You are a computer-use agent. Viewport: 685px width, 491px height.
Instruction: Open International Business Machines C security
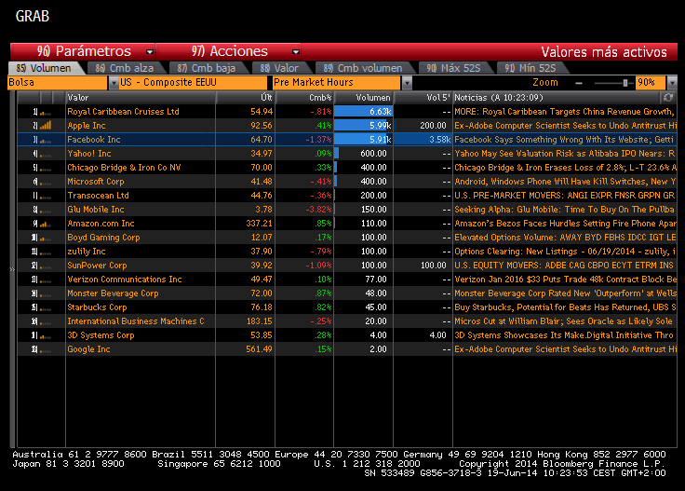(136, 321)
